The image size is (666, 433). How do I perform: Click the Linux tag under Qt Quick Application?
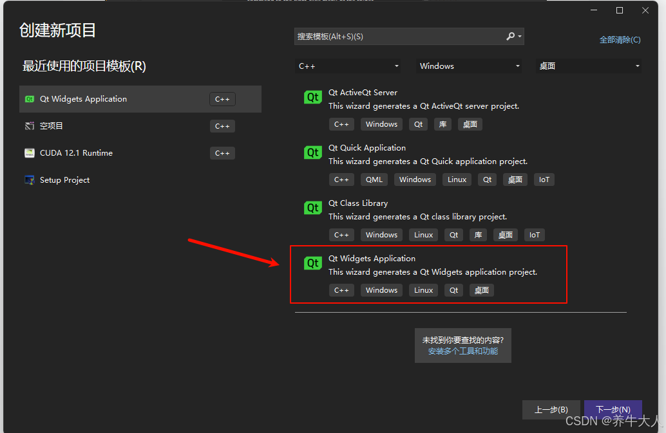[457, 180]
